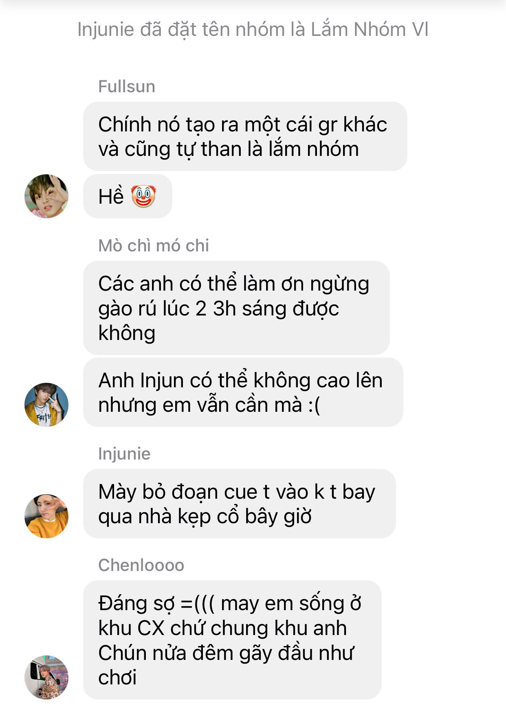
Task: Open Chenloooo's profile avatar
Action: click(x=46, y=677)
